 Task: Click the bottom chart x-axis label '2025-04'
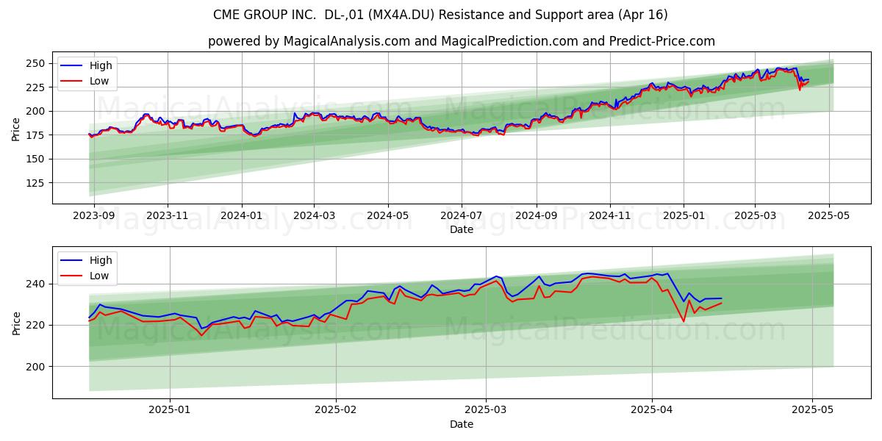652,411
